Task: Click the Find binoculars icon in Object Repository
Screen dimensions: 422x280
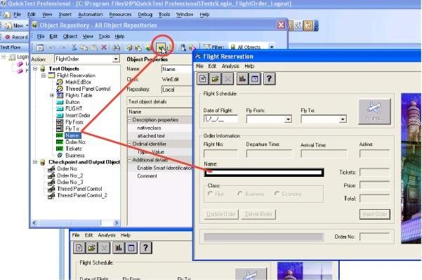Action: pyautogui.click(x=117, y=48)
